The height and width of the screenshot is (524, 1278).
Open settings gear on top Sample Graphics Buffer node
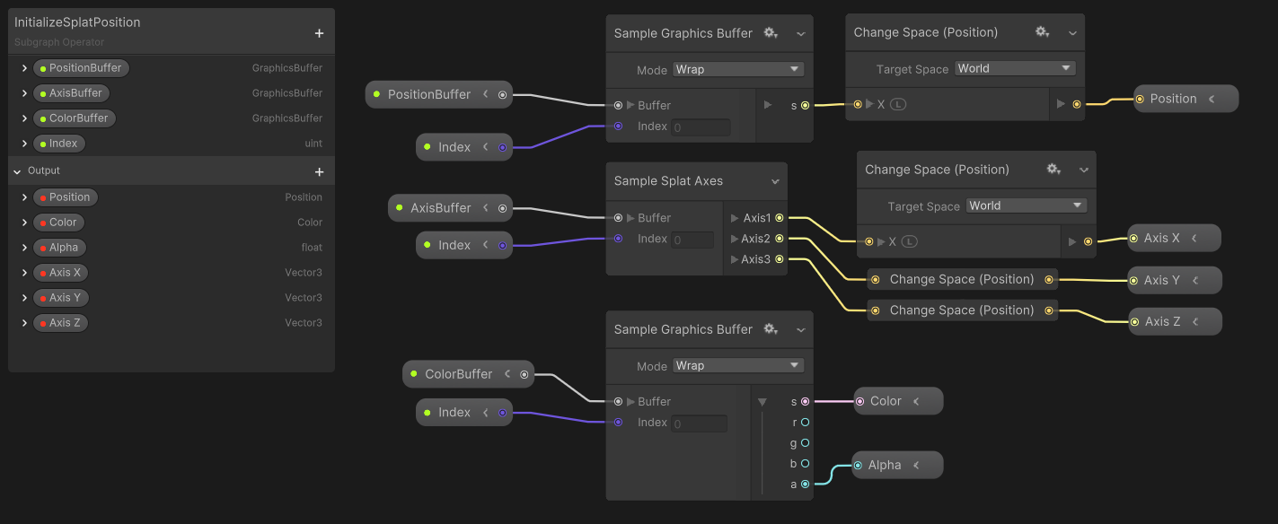771,32
